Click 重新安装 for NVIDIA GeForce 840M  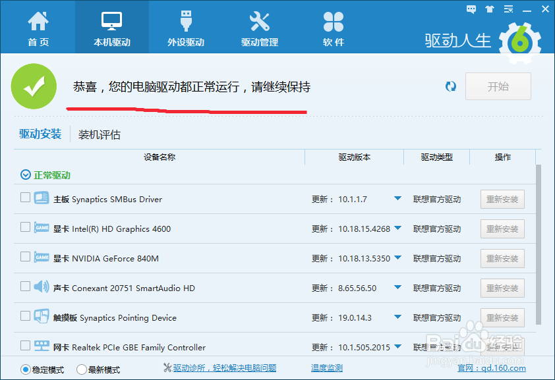tap(502, 259)
